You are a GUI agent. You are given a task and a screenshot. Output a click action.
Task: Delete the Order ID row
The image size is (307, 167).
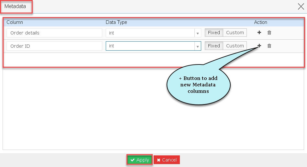[269, 46]
